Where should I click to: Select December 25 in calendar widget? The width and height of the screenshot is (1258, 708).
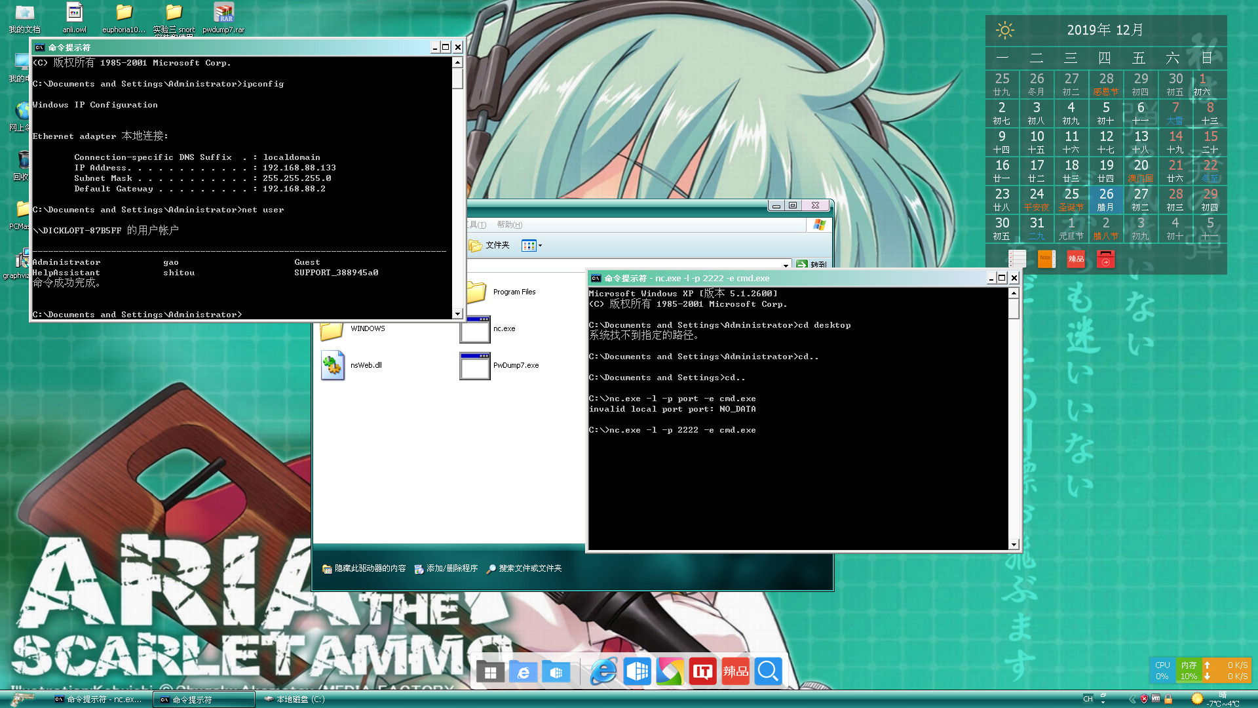[x=1071, y=199]
